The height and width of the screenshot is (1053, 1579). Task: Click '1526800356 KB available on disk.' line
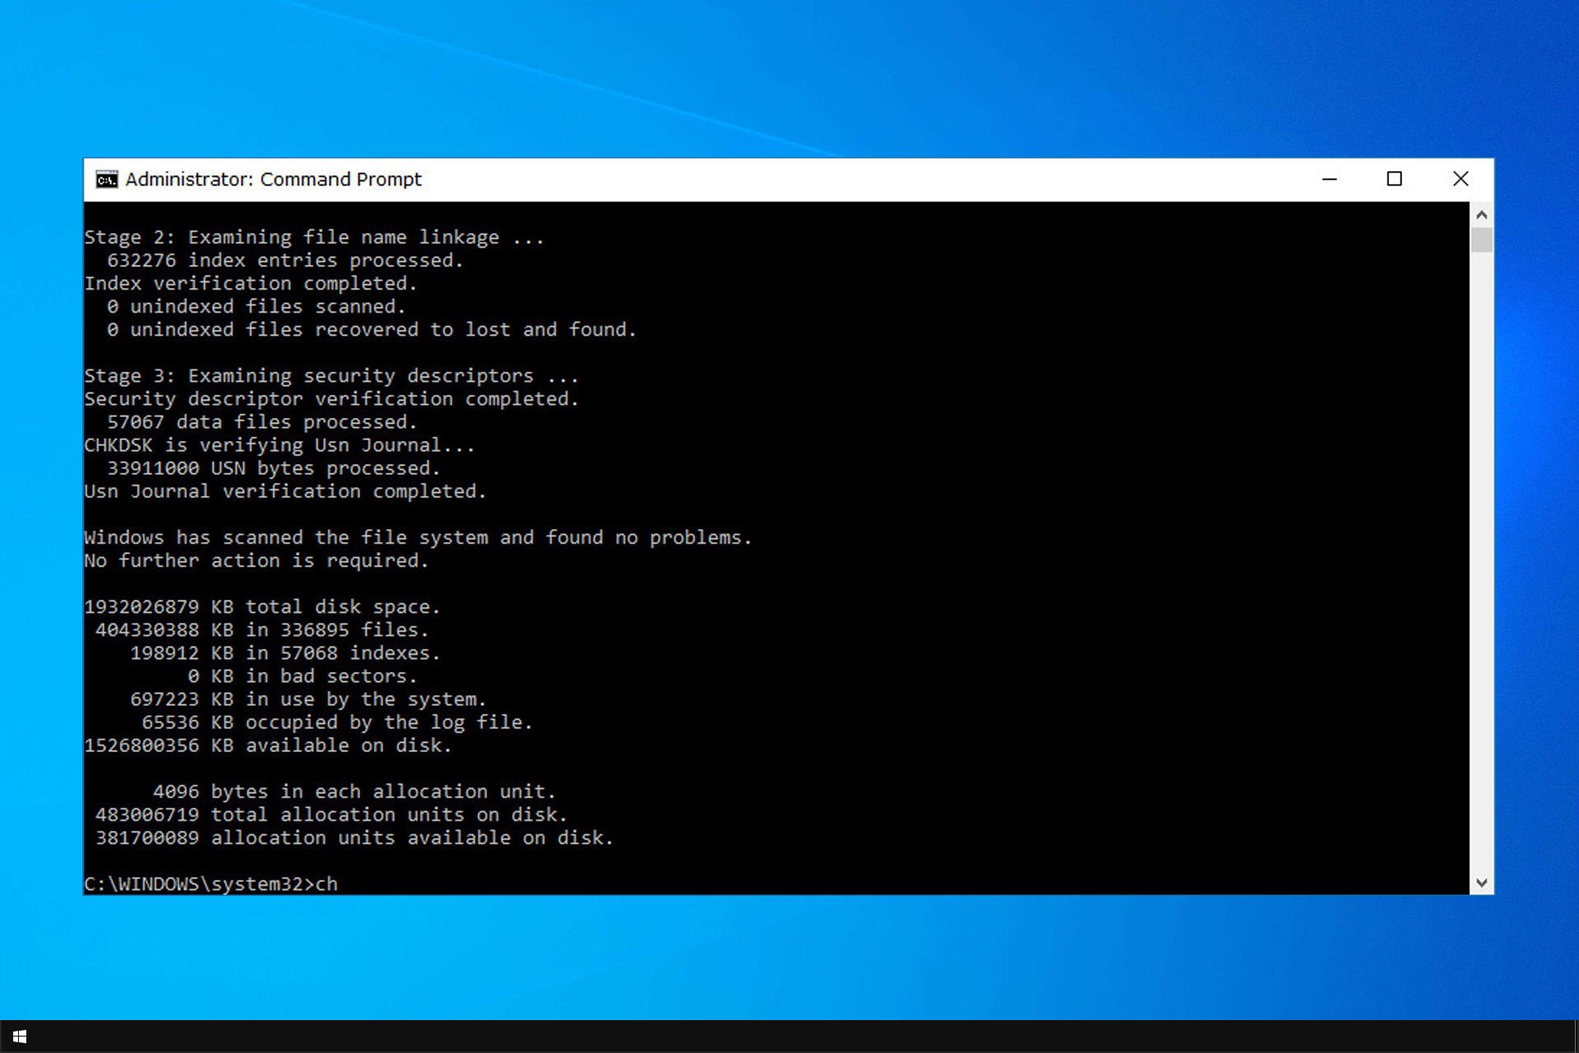point(268,745)
